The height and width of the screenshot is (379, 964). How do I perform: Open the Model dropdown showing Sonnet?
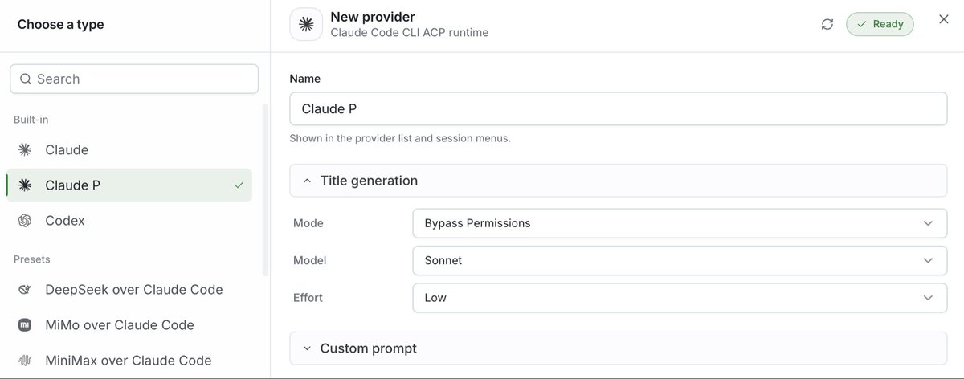[x=680, y=260]
